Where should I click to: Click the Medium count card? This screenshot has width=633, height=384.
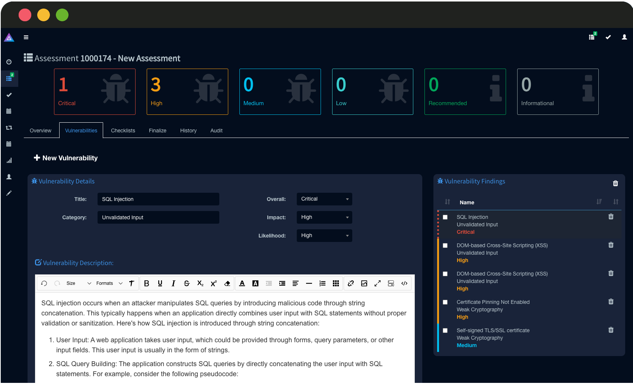[x=280, y=92]
